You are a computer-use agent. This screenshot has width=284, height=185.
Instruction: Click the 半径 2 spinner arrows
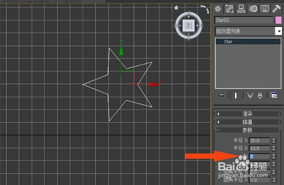274,149
